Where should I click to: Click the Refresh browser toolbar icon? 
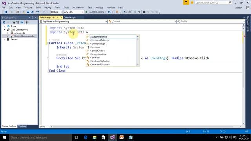click(109, 12)
